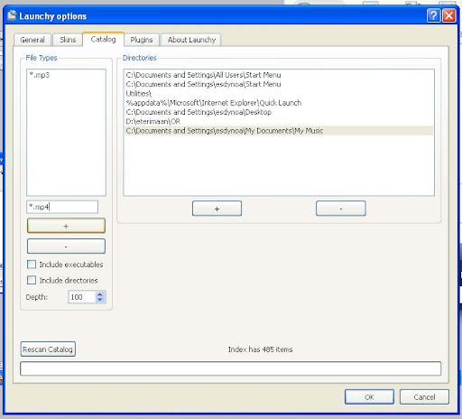Open the Plugins tab

pos(142,40)
